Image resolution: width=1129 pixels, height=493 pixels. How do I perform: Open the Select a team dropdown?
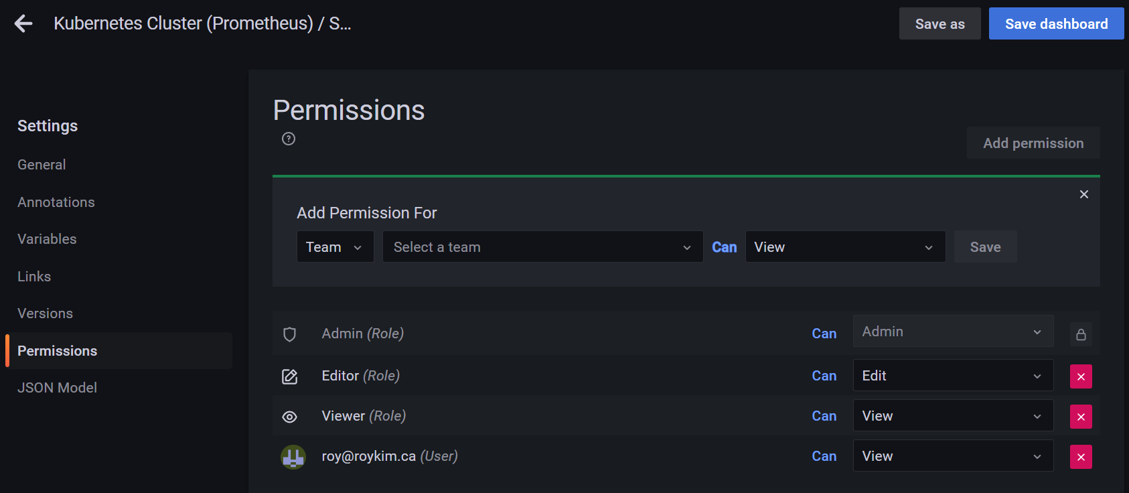[x=542, y=247]
